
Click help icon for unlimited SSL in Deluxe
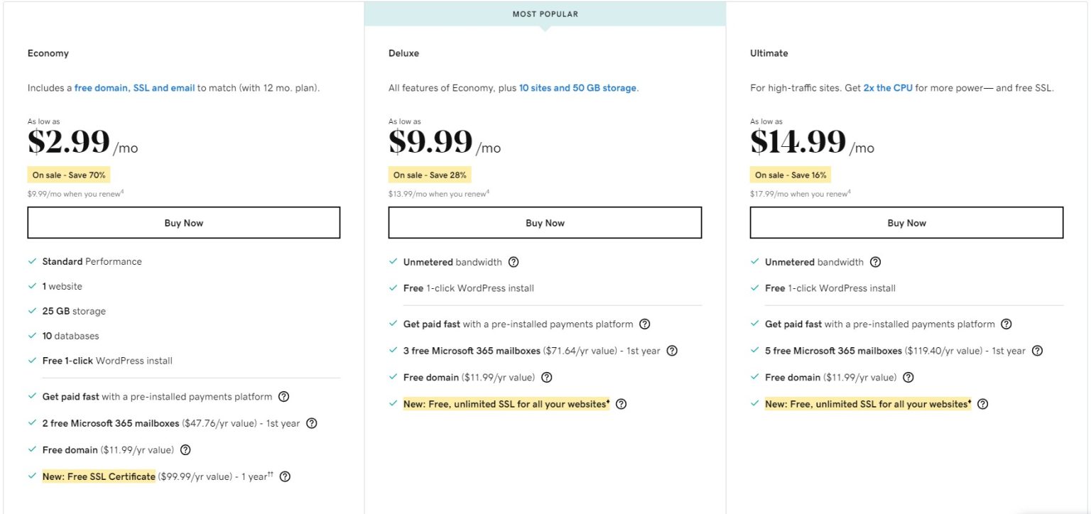pyautogui.click(x=621, y=404)
